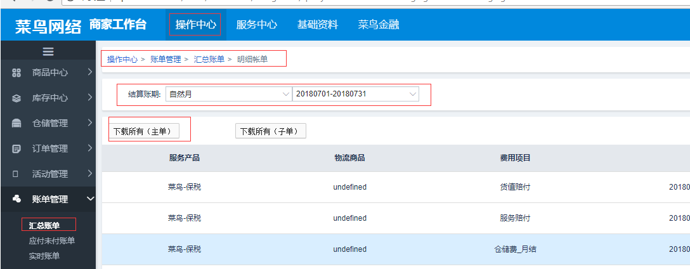Click the 订单管理 document icon
690x269 pixels.
17,149
